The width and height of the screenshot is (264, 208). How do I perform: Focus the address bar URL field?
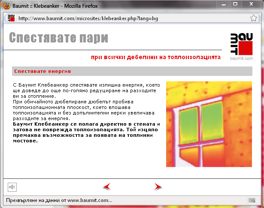pyautogui.click(x=129, y=18)
